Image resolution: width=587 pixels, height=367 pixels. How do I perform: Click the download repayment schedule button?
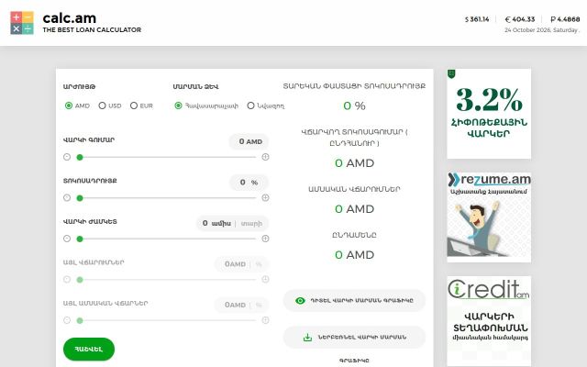pos(354,337)
